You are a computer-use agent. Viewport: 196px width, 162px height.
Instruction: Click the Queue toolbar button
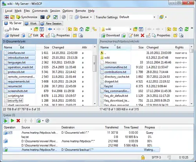coord(82,17)
